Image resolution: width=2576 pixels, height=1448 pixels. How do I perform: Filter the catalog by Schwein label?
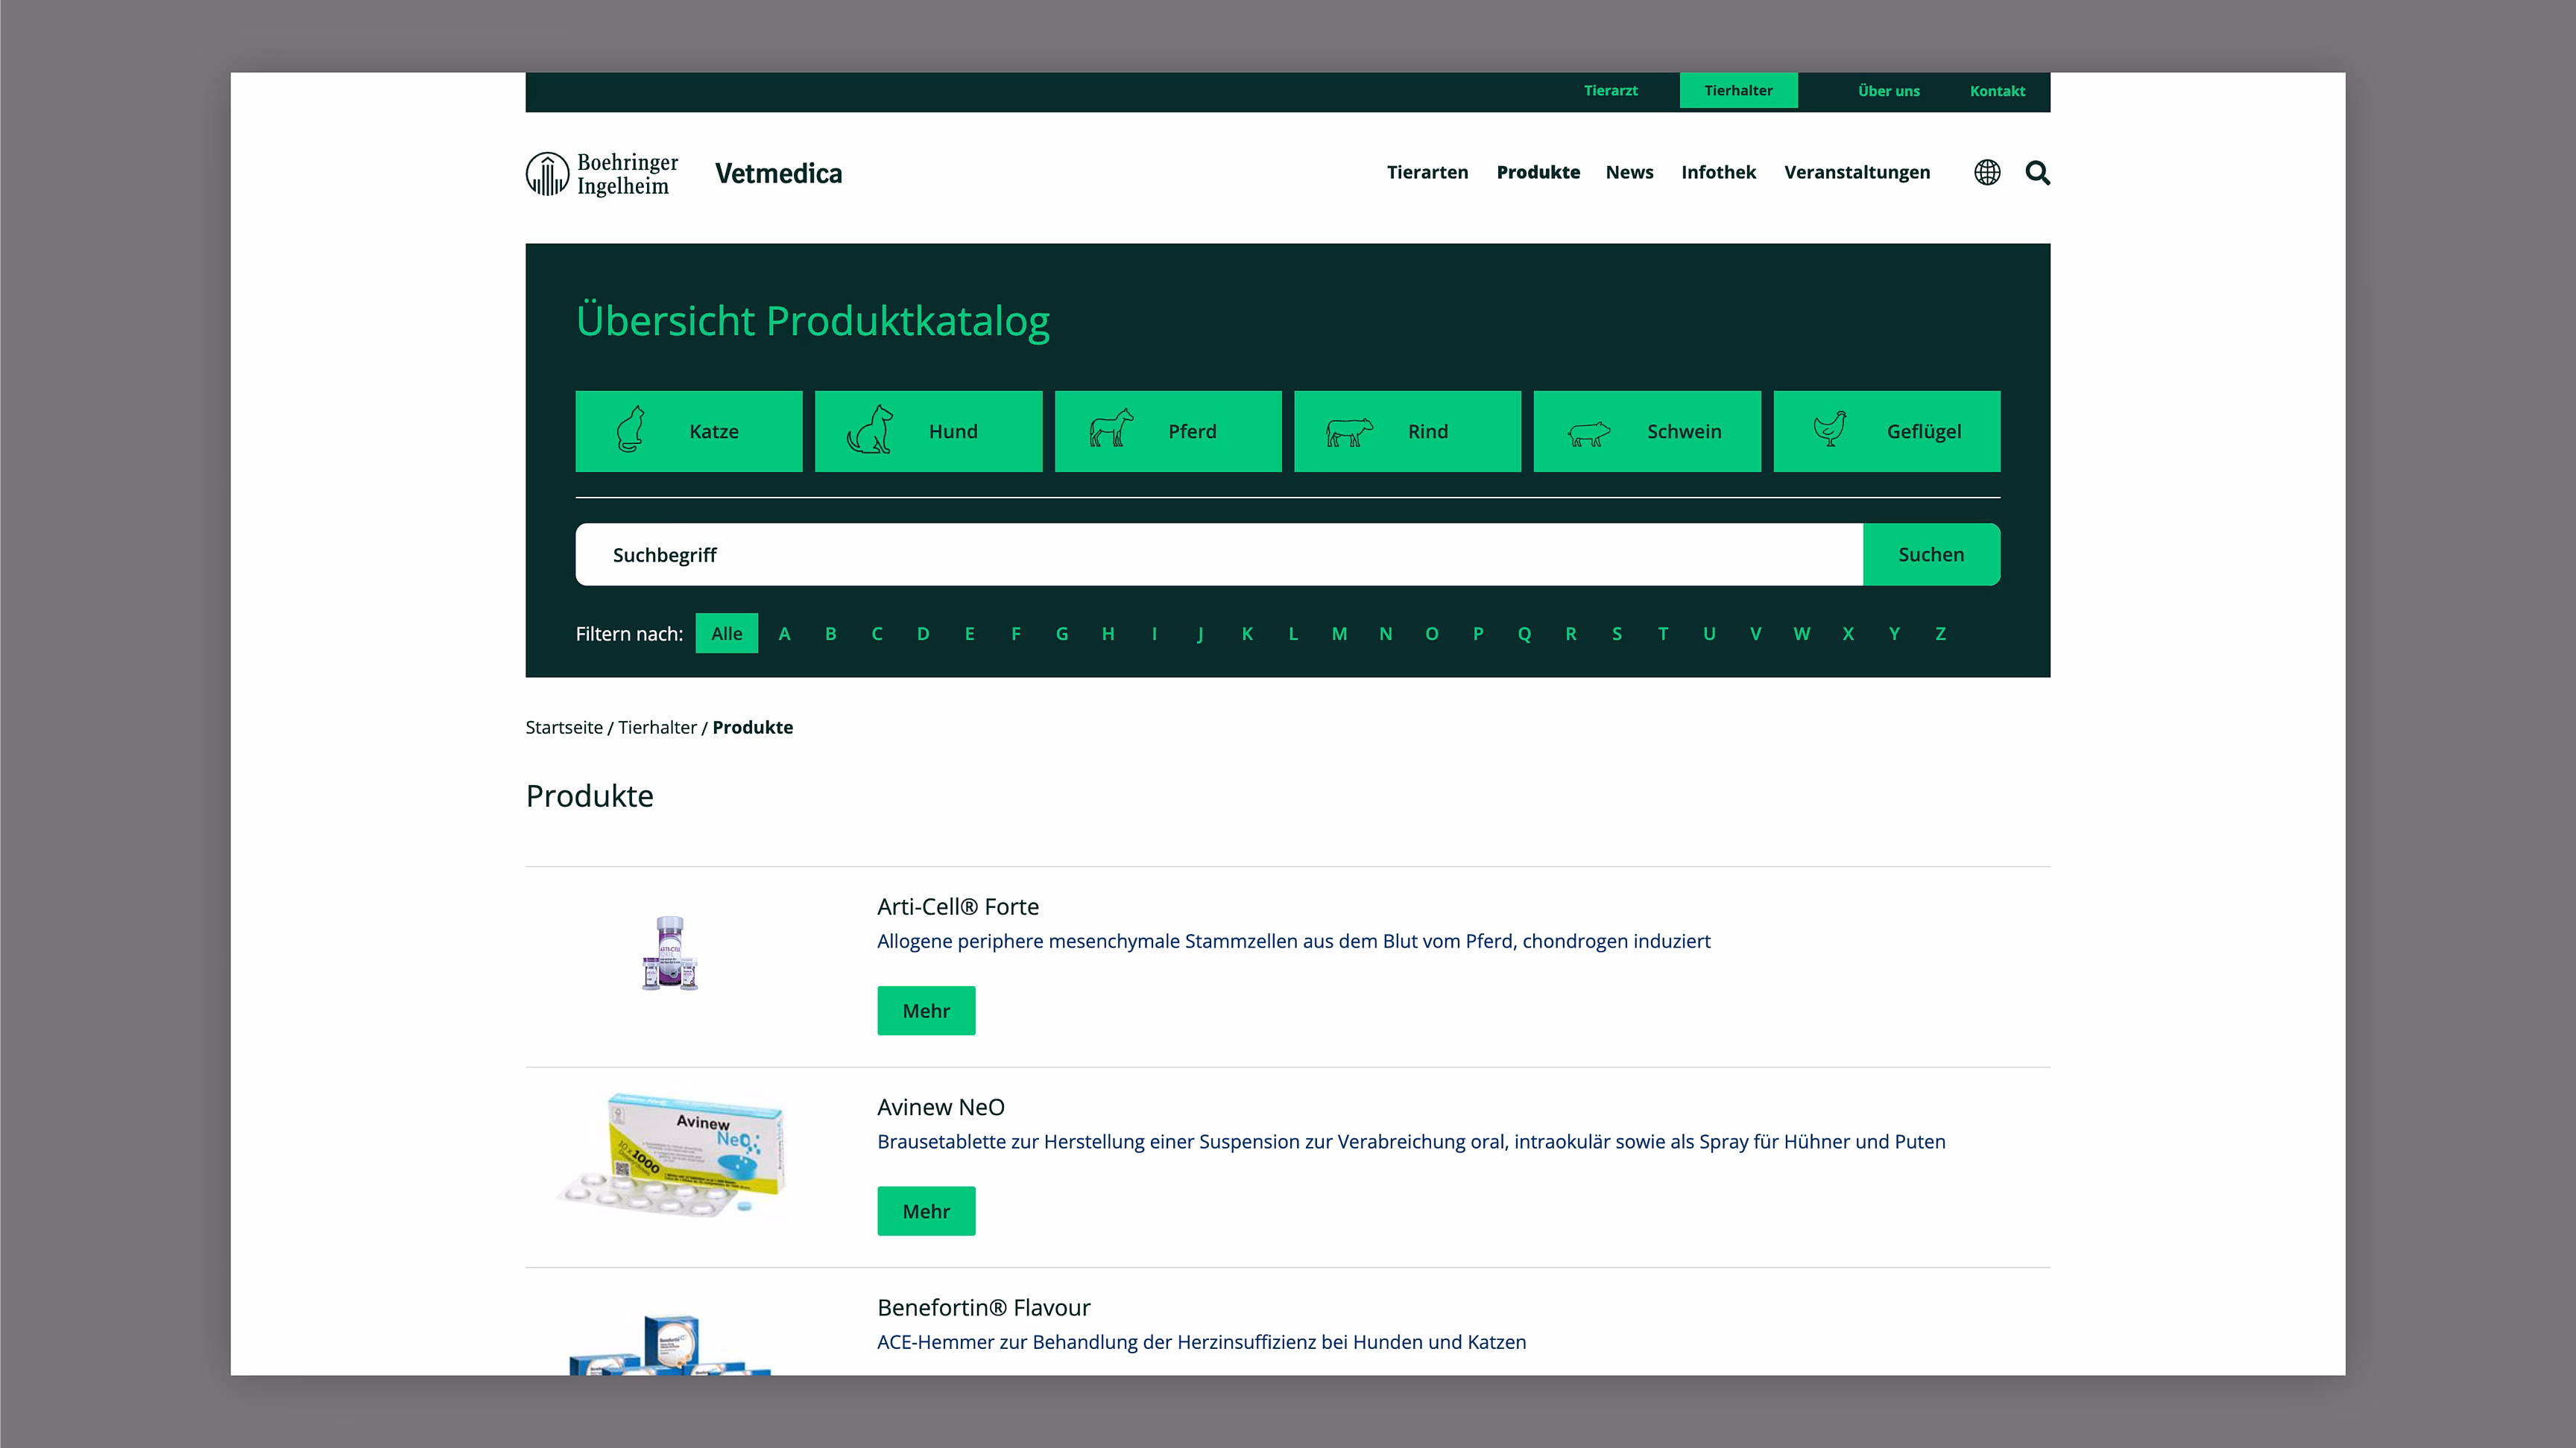pyautogui.click(x=1684, y=432)
